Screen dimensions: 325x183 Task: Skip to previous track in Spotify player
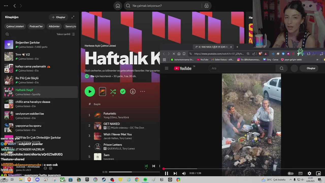pyautogui.click(x=154, y=166)
